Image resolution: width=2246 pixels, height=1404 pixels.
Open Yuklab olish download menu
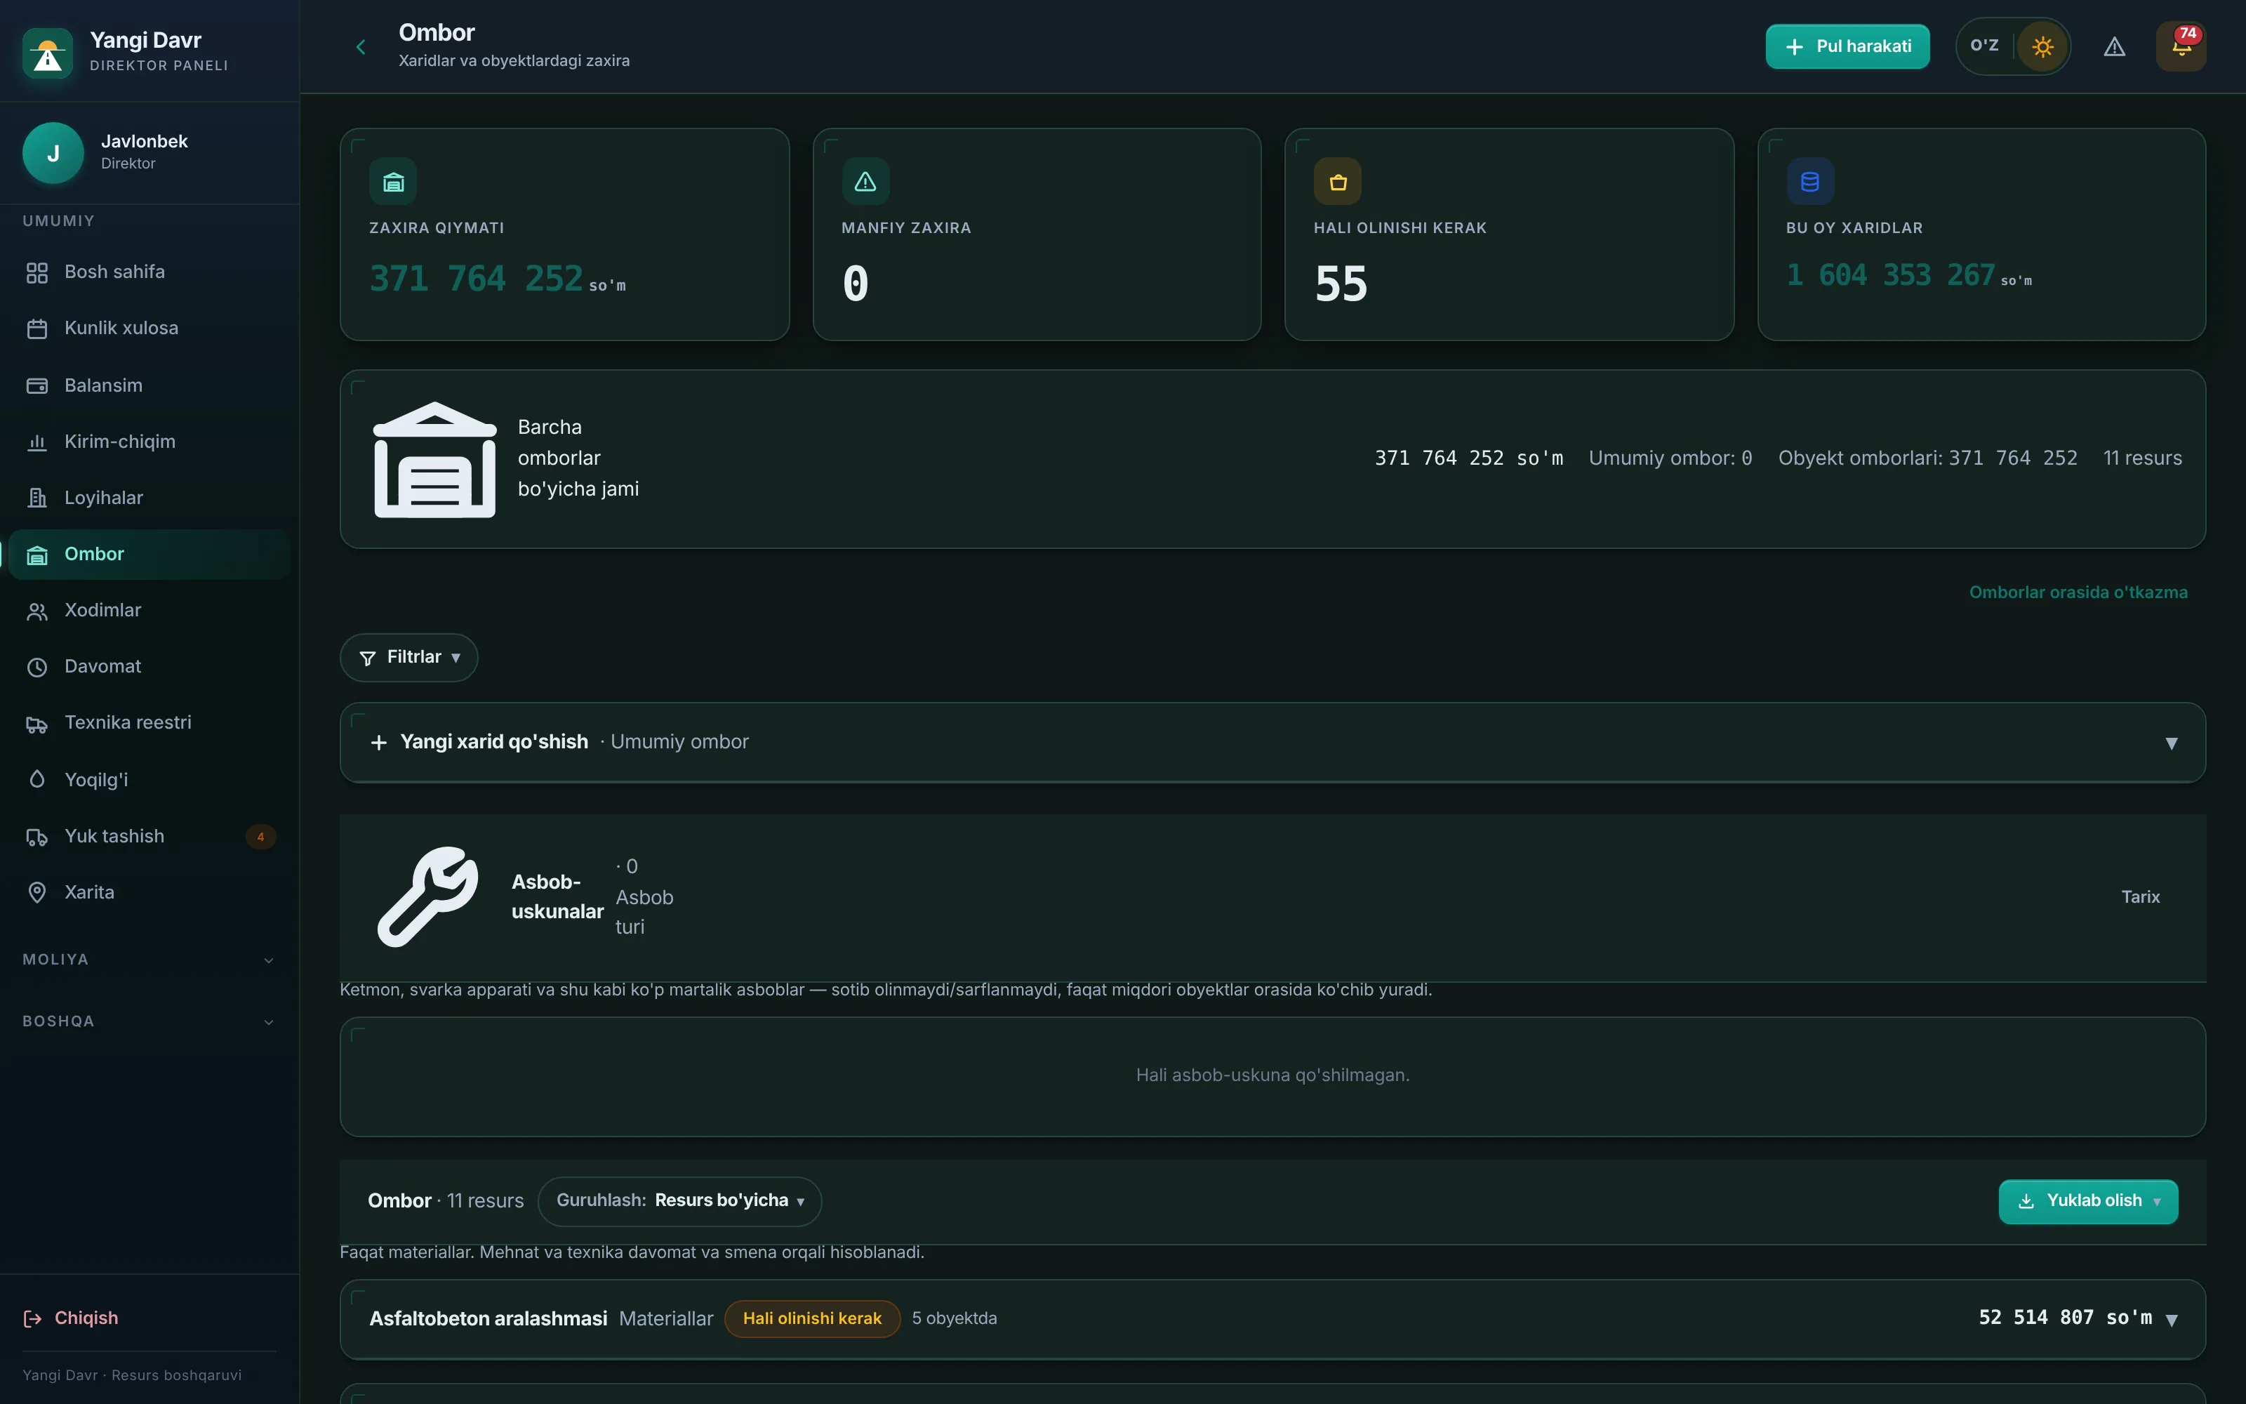tap(2087, 1202)
